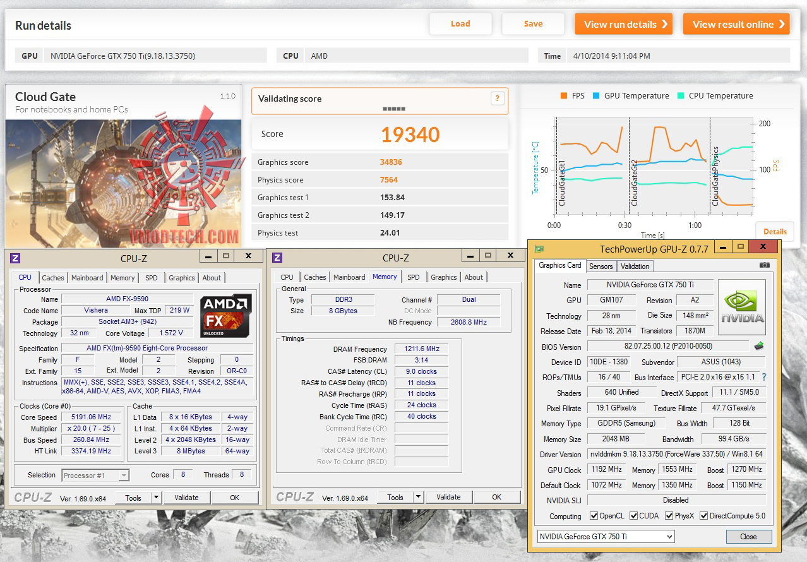This screenshot has height=562, width=807.
Task: Toggle the PhysX checkbox
Action: [x=669, y=515]
